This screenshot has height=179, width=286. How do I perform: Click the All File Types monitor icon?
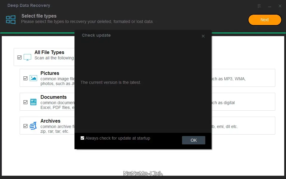pos(27,57)
